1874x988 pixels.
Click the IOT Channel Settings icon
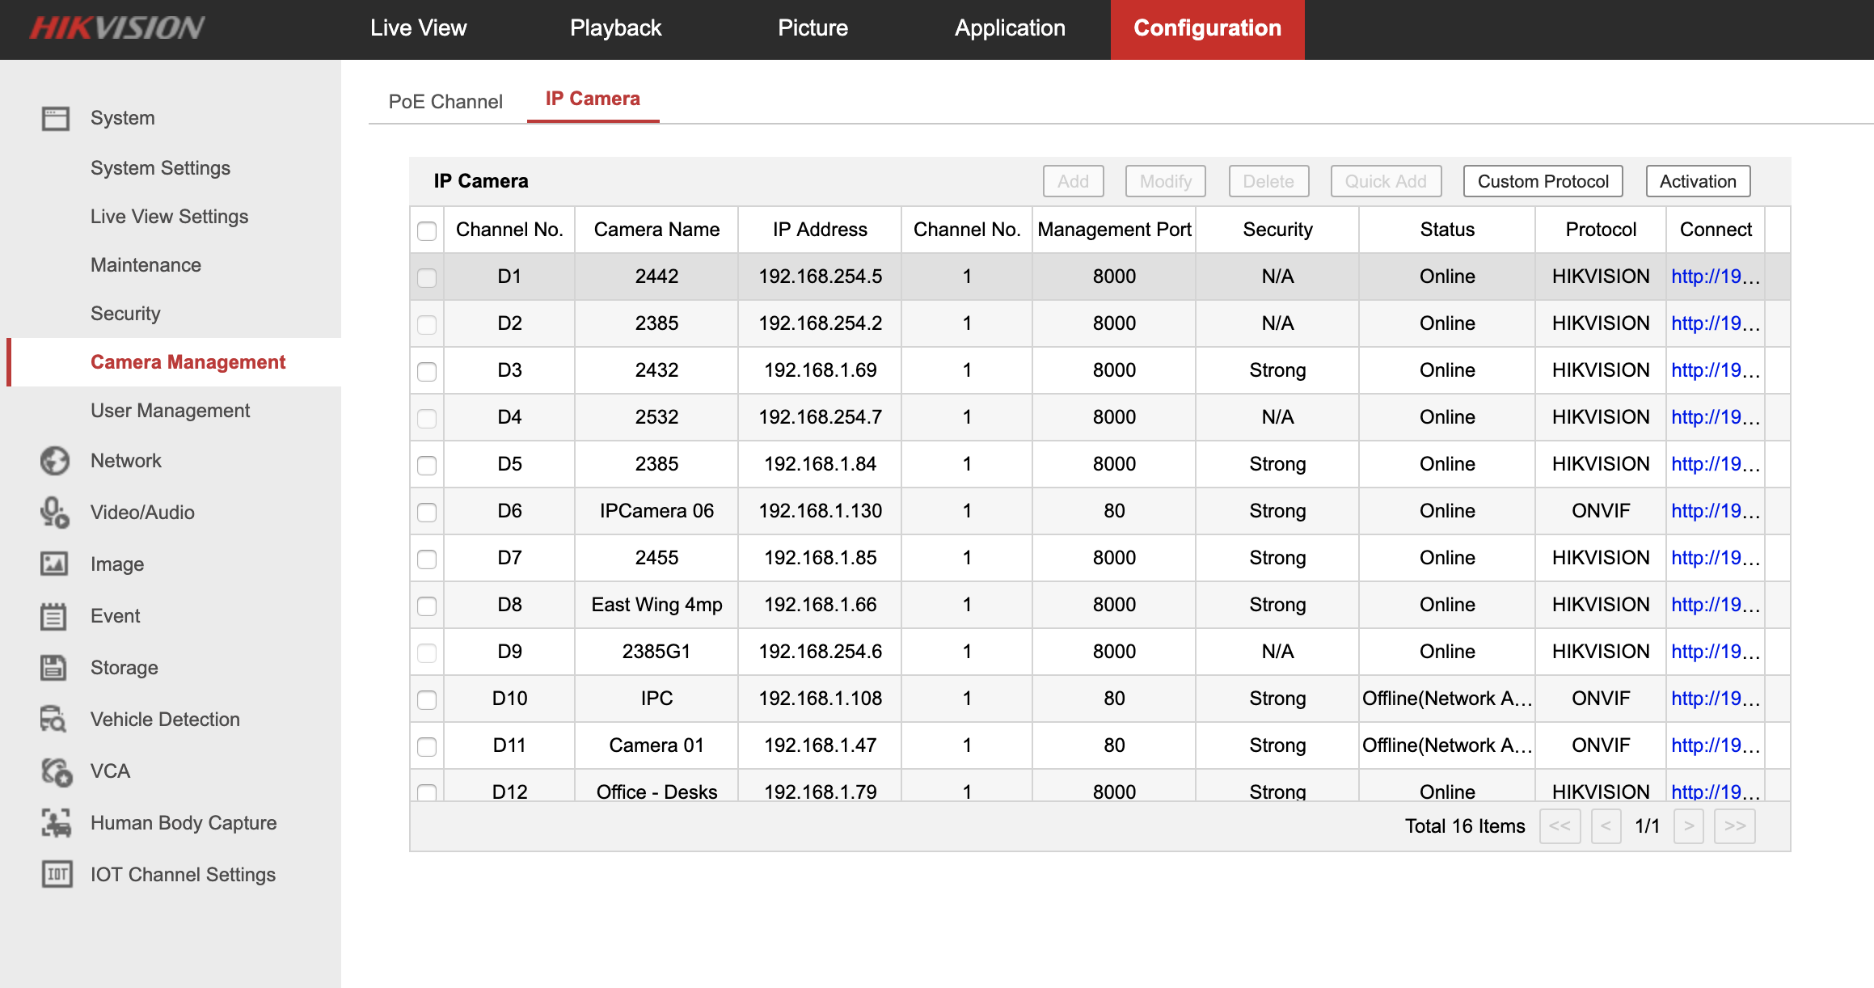pos(57,875)
